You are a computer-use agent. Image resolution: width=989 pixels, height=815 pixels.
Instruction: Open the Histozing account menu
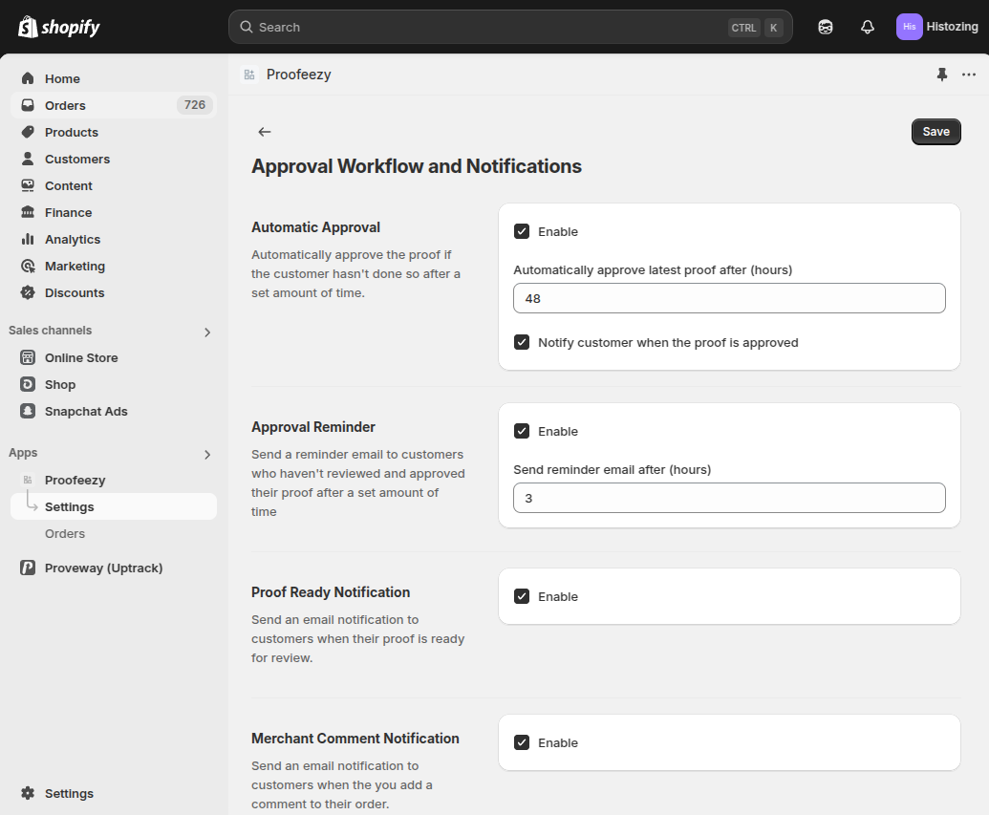coord(936,27)
